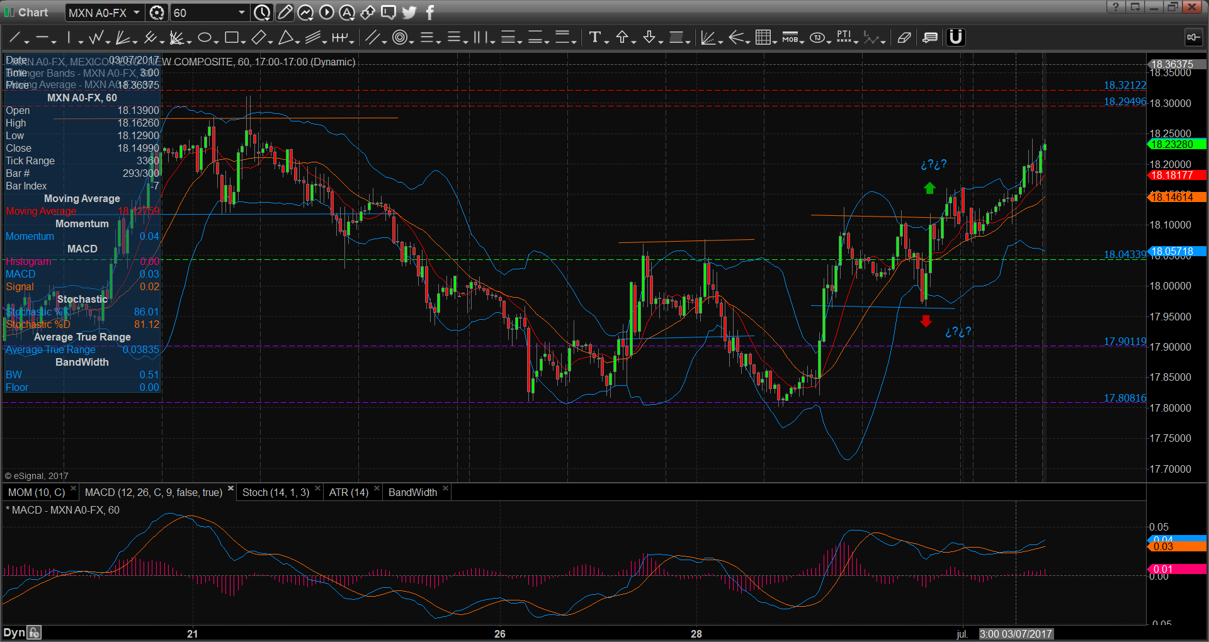
Task: Close the ATR (14) tab
Action: (x=377, y=488)
